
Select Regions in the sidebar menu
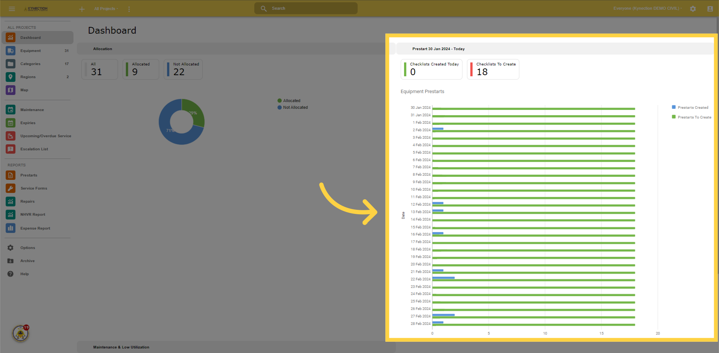click(x=28, y=77)
